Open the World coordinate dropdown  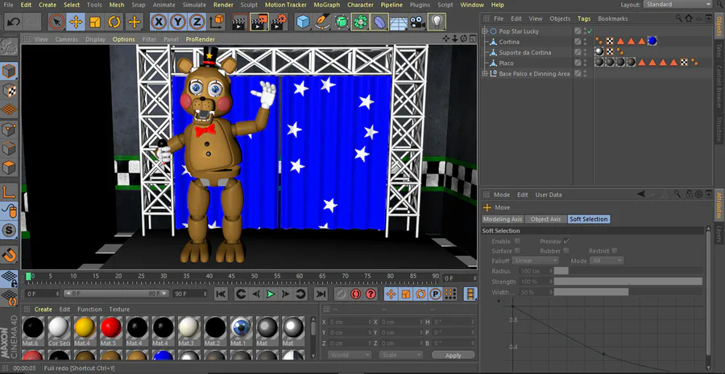click(x=349, y=355)
